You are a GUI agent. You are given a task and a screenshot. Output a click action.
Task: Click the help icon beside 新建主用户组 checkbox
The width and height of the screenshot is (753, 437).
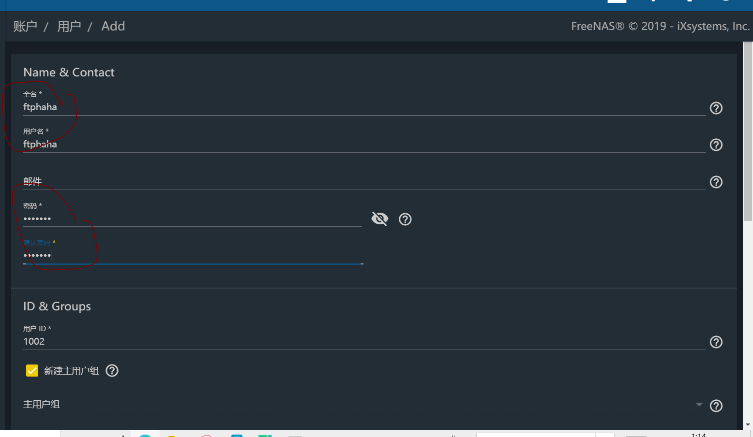tap(112, 370)
